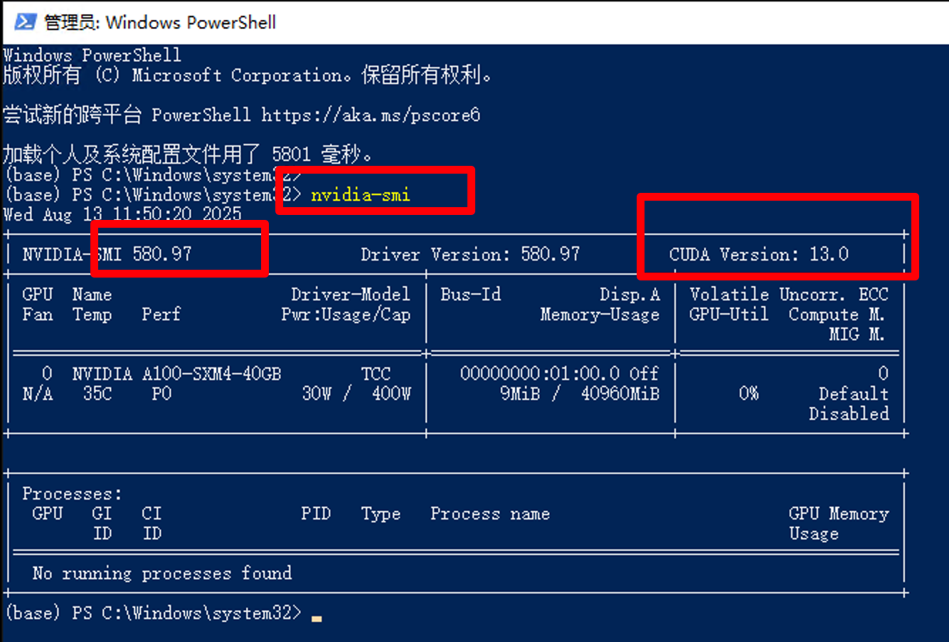Click the Default compute mode value
The image size is (949, 642).
[x=853, y=394]
